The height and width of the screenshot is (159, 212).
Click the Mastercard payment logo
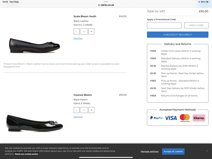[185, 118]
